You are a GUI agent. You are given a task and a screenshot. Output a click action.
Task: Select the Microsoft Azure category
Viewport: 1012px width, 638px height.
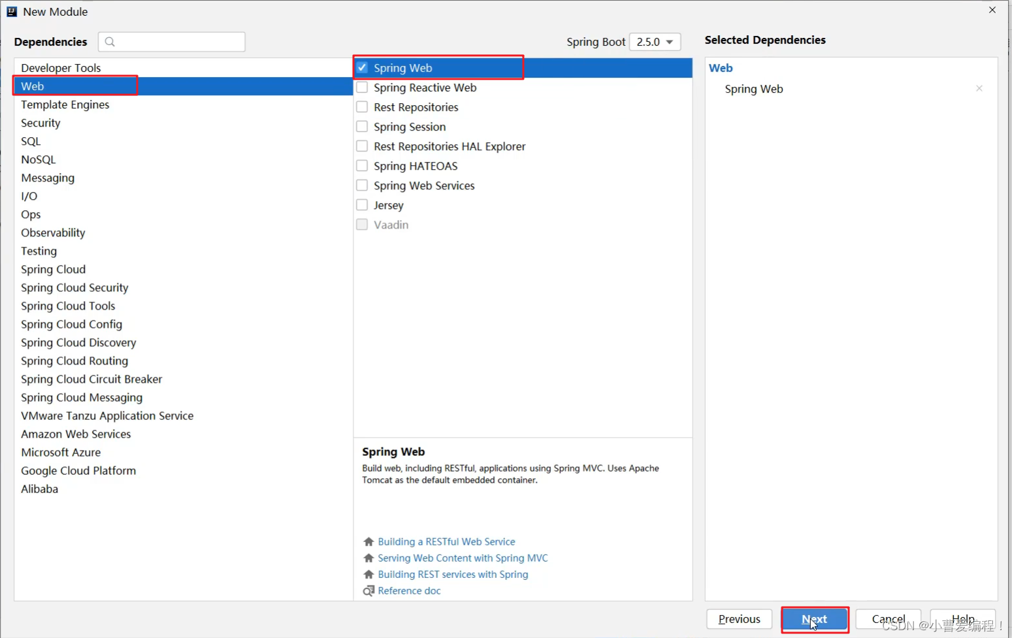click(x=184, y=452)
